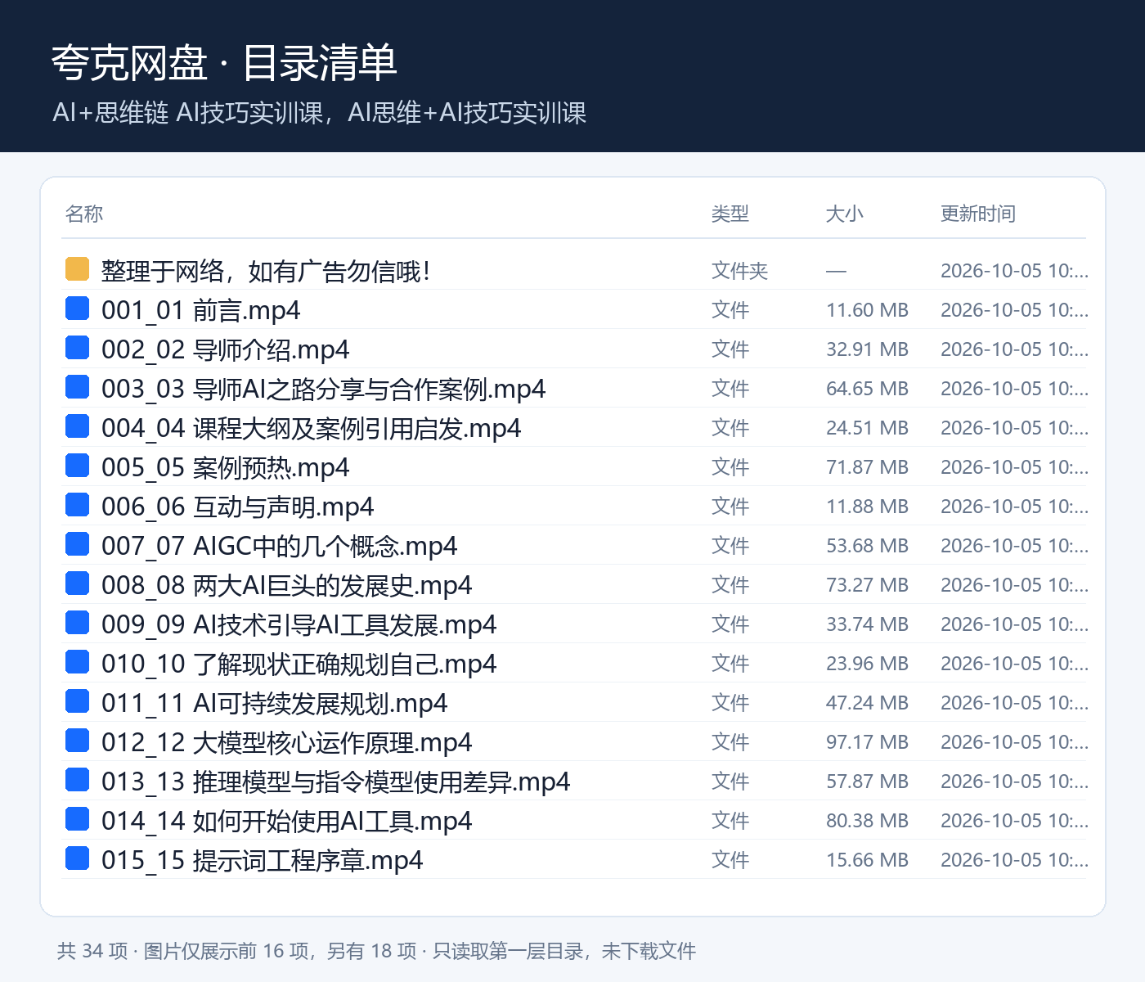
Task: Select the file icon for 008_08 两大AI巨头的发展史.mp4
Action: tap(77, 583)
